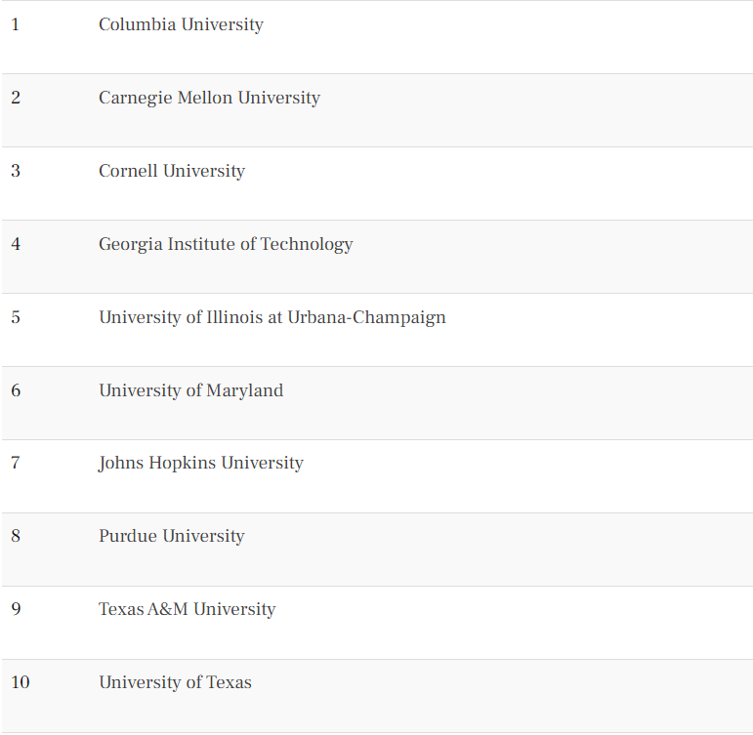This screenshot has height=735, width=753.
Task: Select Purdue University row text
Action: 171,536
